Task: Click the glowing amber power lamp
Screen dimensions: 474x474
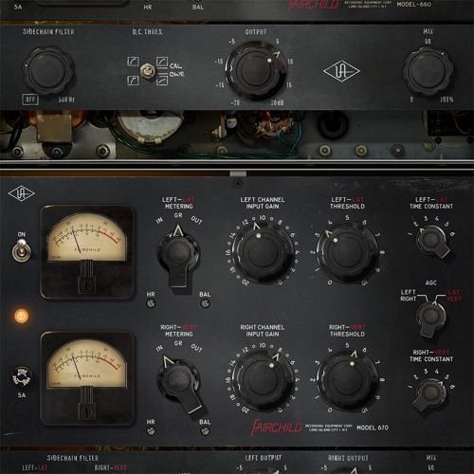Action: point(22,316)
